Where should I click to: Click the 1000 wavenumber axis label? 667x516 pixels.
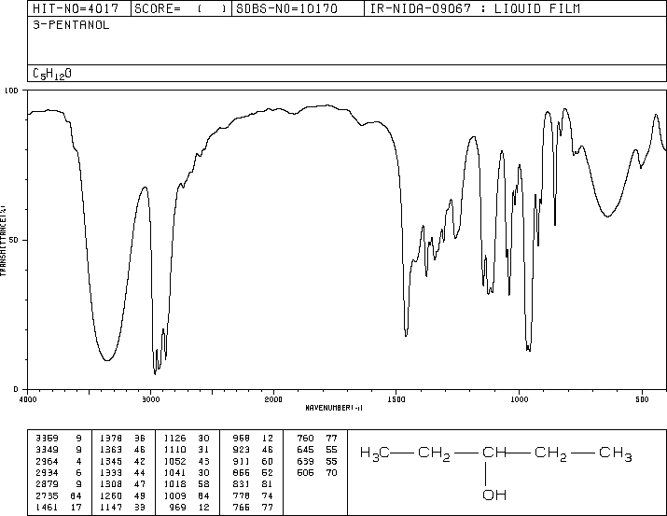519,399
